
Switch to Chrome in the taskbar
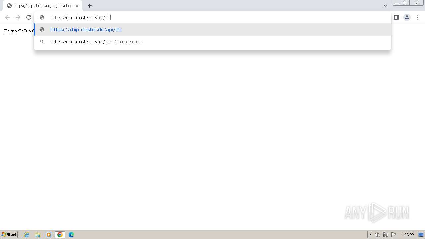[60, 235]
